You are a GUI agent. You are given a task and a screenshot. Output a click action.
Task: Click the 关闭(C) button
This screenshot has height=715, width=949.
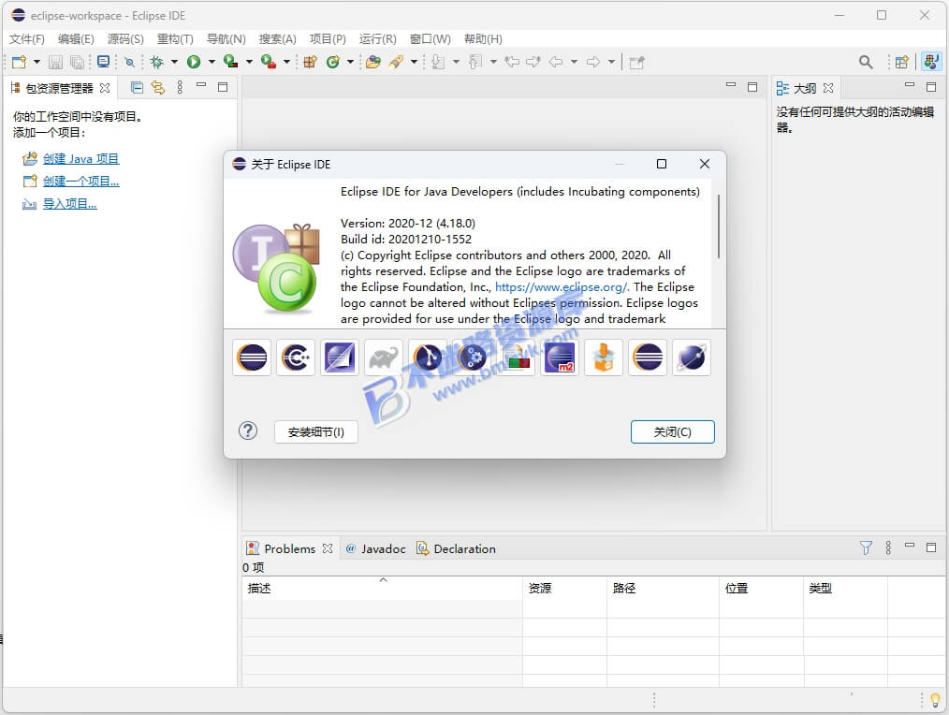[672, 432]
